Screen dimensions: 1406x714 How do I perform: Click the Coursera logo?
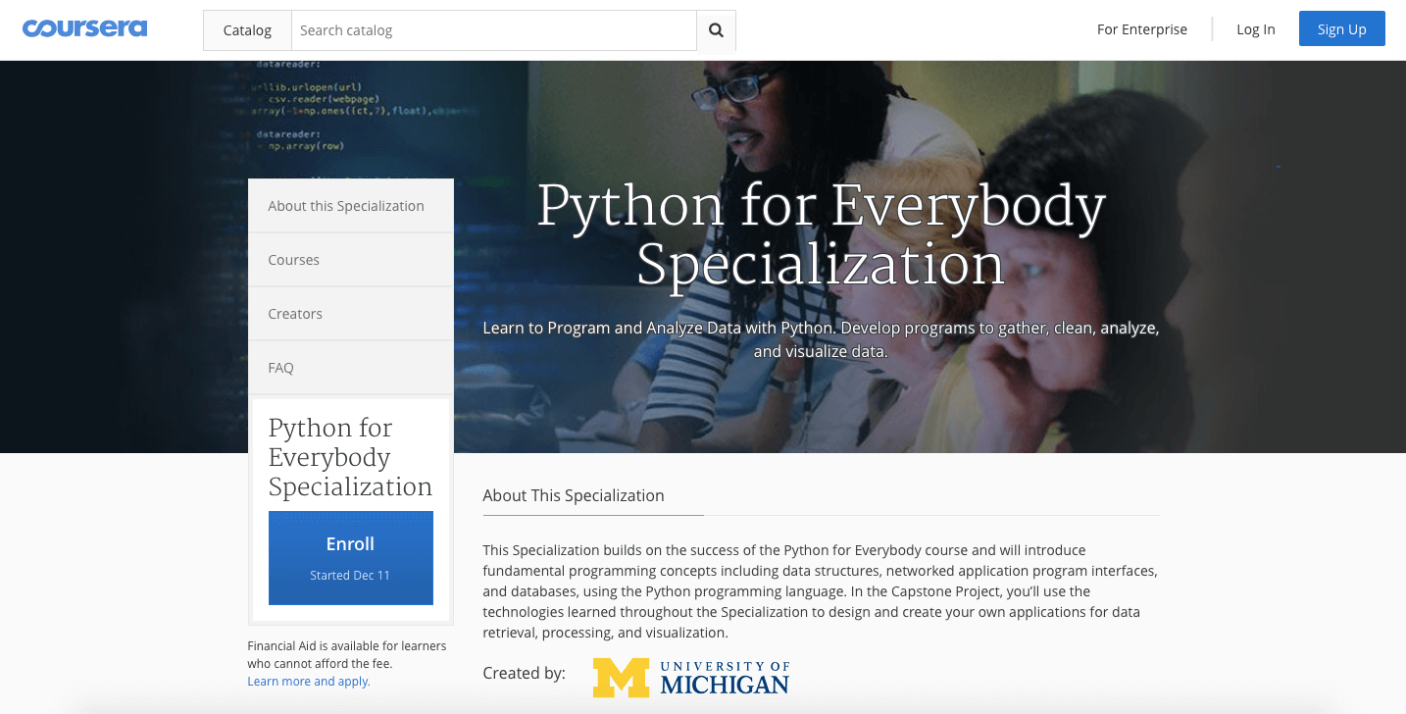pyautogui.click(x=84, y=28)
